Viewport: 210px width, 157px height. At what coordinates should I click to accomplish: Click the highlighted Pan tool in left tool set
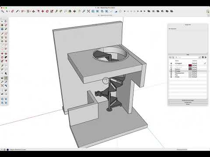tap(6, 78)
